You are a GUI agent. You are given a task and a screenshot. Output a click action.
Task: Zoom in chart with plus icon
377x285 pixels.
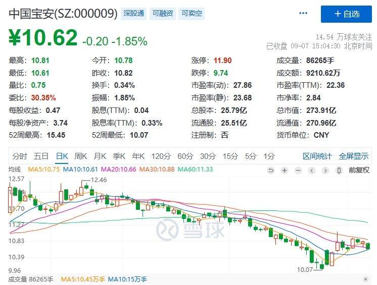(x=285, y=170)
